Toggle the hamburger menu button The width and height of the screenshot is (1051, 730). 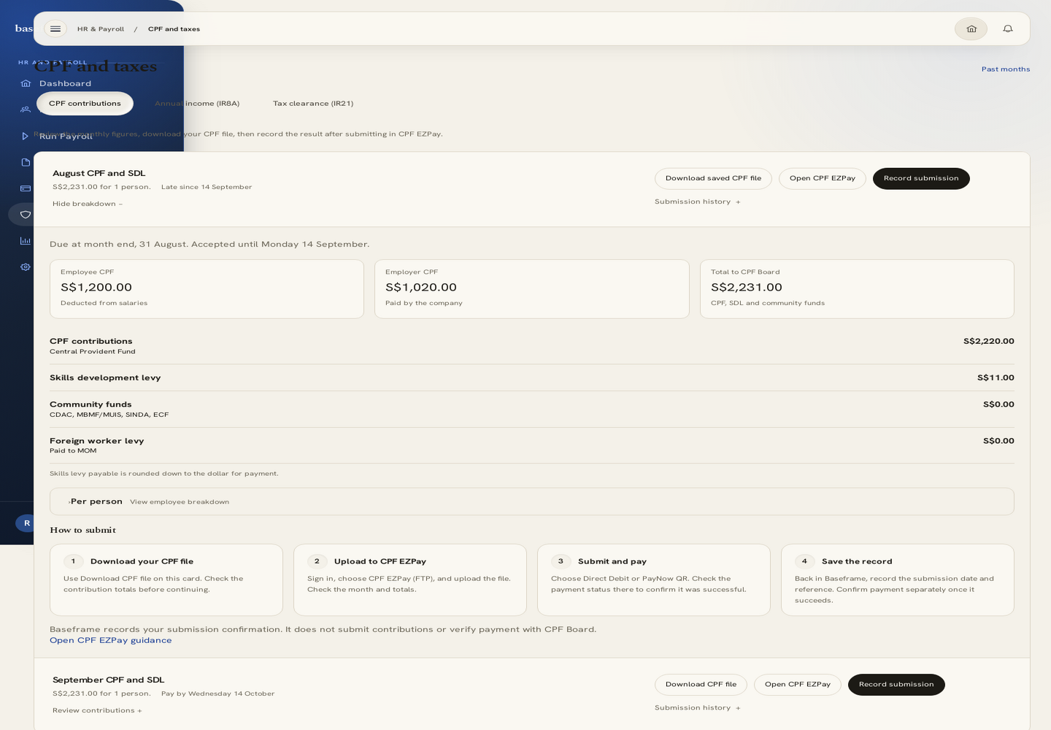tap(55, 29)
